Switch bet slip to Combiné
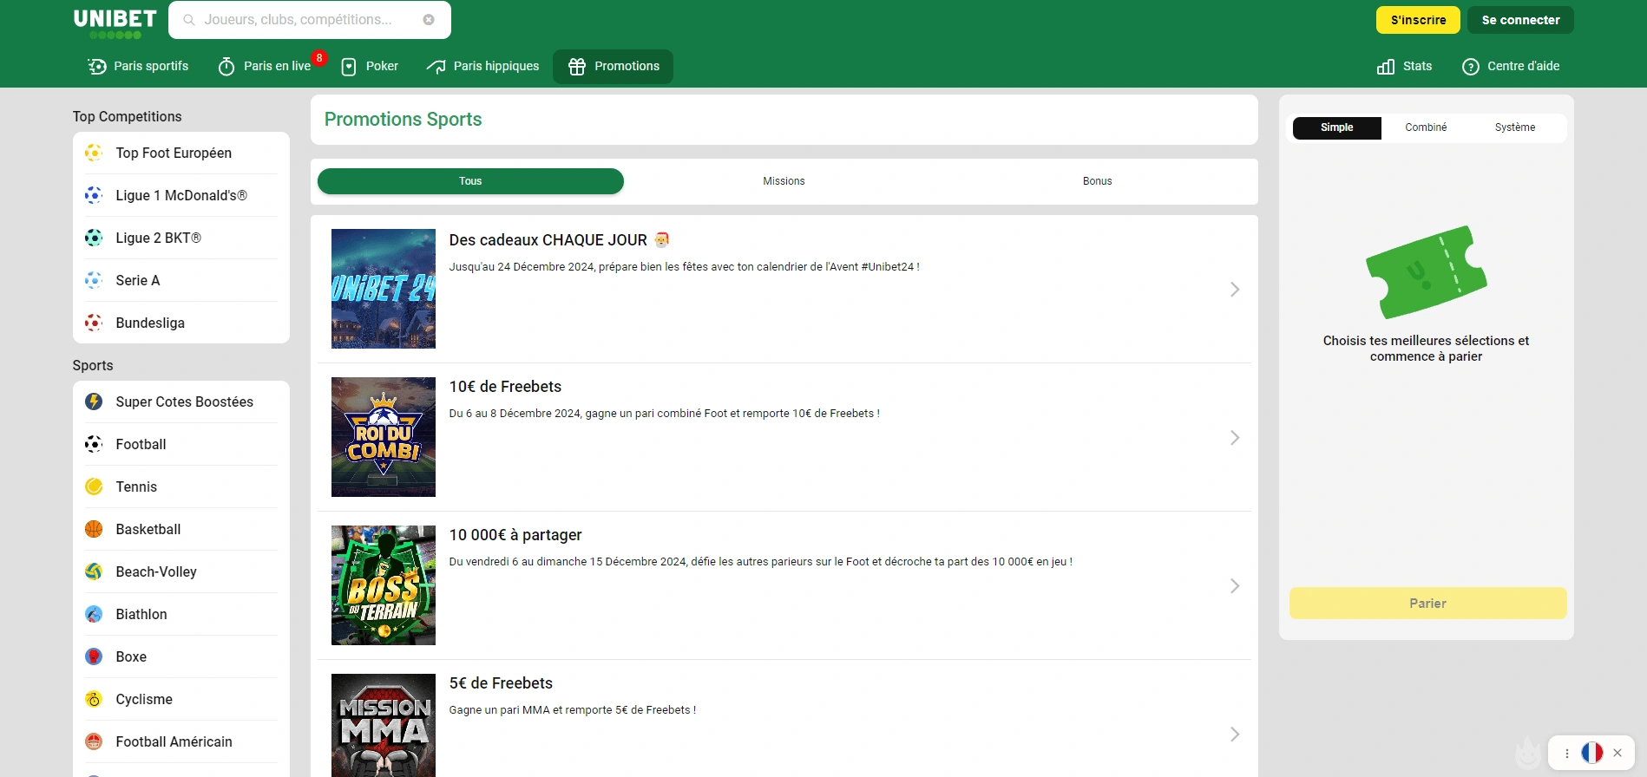 click(x=1426, y=127)
